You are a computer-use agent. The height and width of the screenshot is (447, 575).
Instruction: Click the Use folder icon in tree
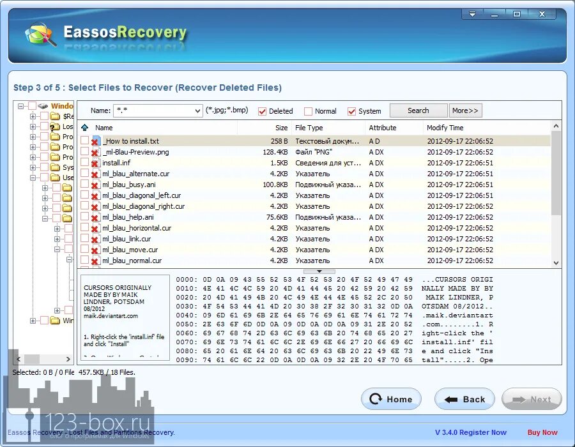tap(55, 178)
